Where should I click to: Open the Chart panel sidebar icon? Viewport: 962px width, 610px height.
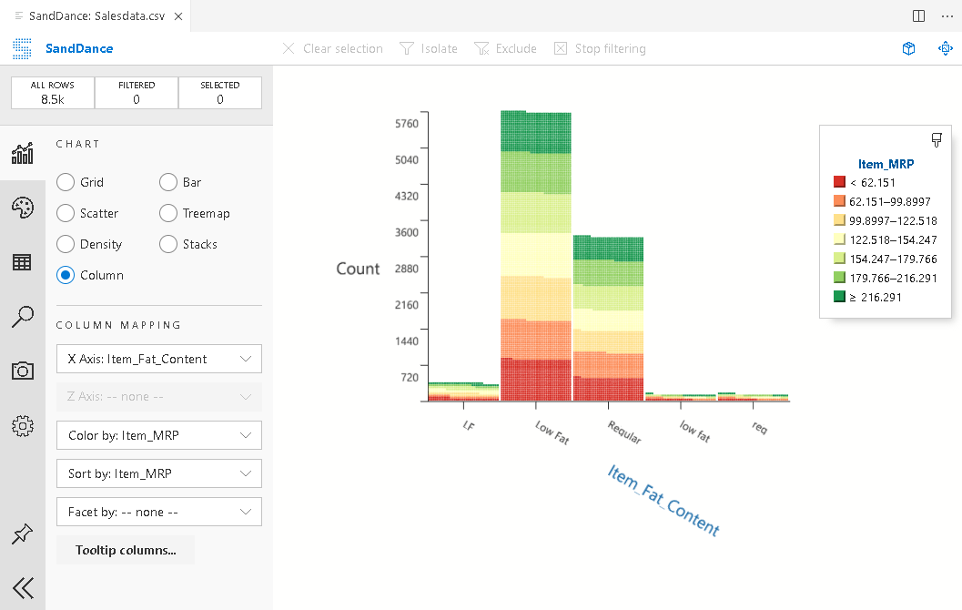pos(22,153)
